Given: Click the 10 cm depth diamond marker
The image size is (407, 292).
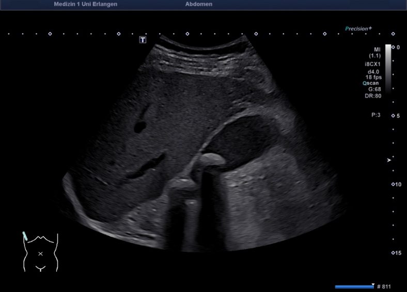Looking at the screenshot, I should pyautogui.click(x=393, y=184).
